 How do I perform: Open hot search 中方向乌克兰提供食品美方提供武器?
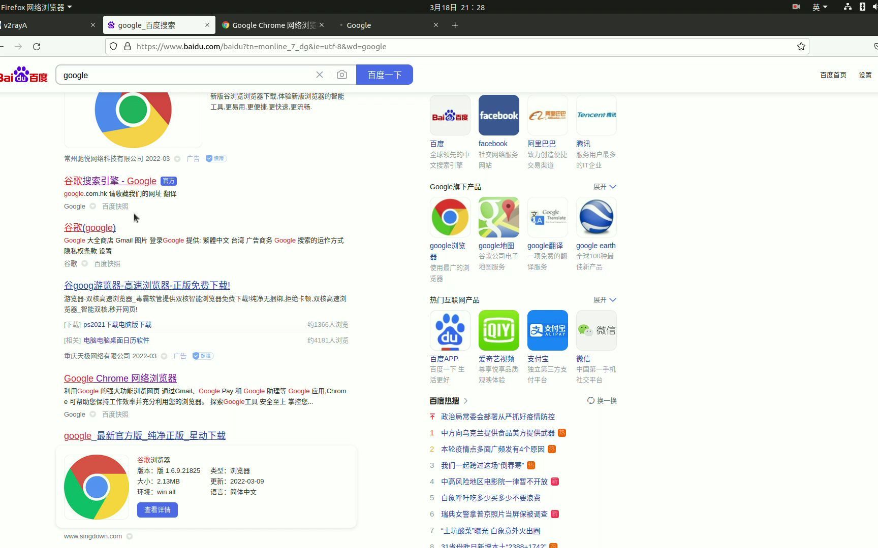pyautogui.click(x=498, y=433)
